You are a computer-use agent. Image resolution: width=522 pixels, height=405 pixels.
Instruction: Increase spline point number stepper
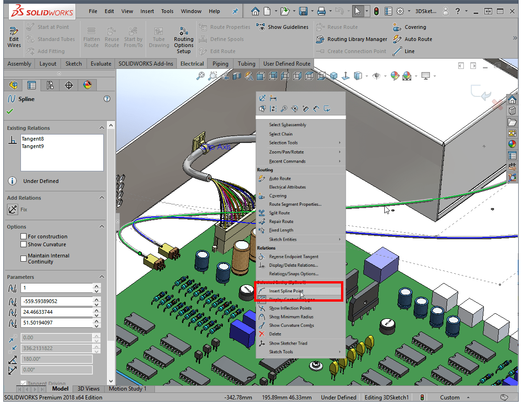point(97,286)
